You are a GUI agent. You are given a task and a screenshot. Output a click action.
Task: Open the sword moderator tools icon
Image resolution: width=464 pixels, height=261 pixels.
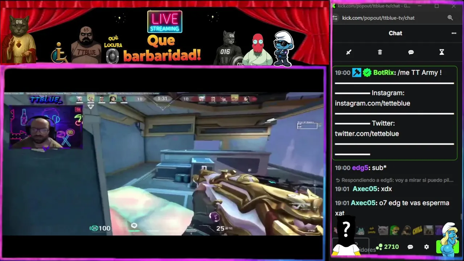tap(349, 52)
